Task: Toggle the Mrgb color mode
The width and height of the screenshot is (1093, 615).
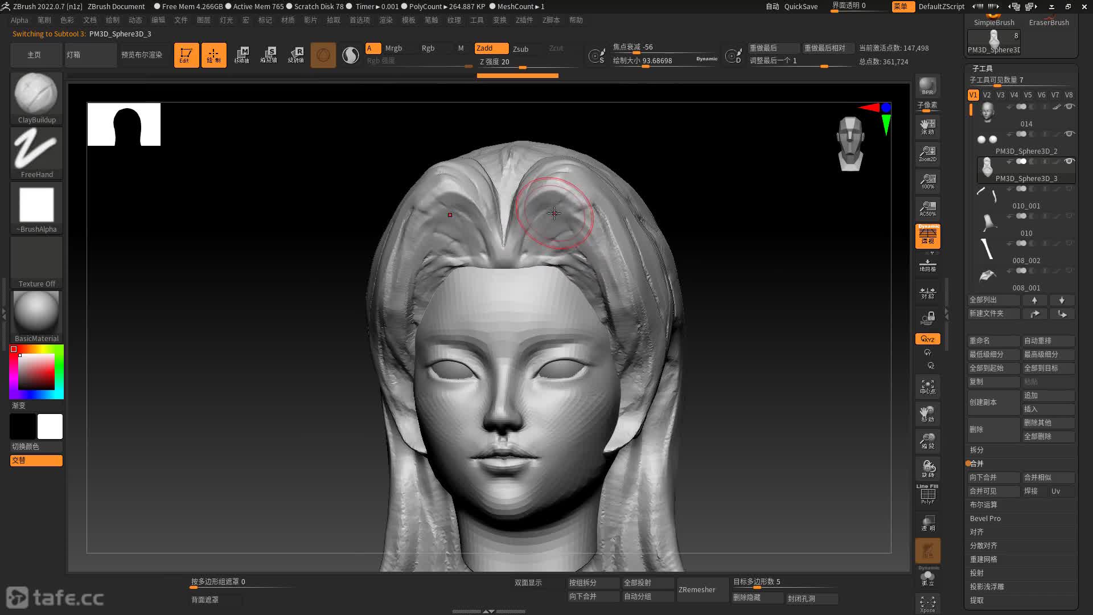Action: [x=393, y=48]
